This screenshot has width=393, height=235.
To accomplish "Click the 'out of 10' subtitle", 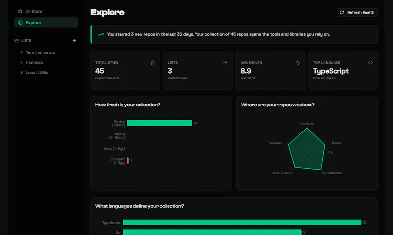I will point(248,78).
